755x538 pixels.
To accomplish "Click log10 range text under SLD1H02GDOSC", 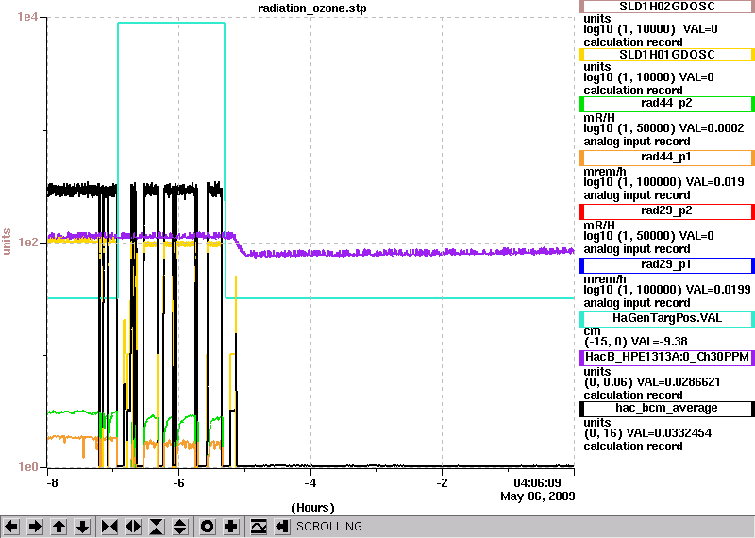I will 650,29.
